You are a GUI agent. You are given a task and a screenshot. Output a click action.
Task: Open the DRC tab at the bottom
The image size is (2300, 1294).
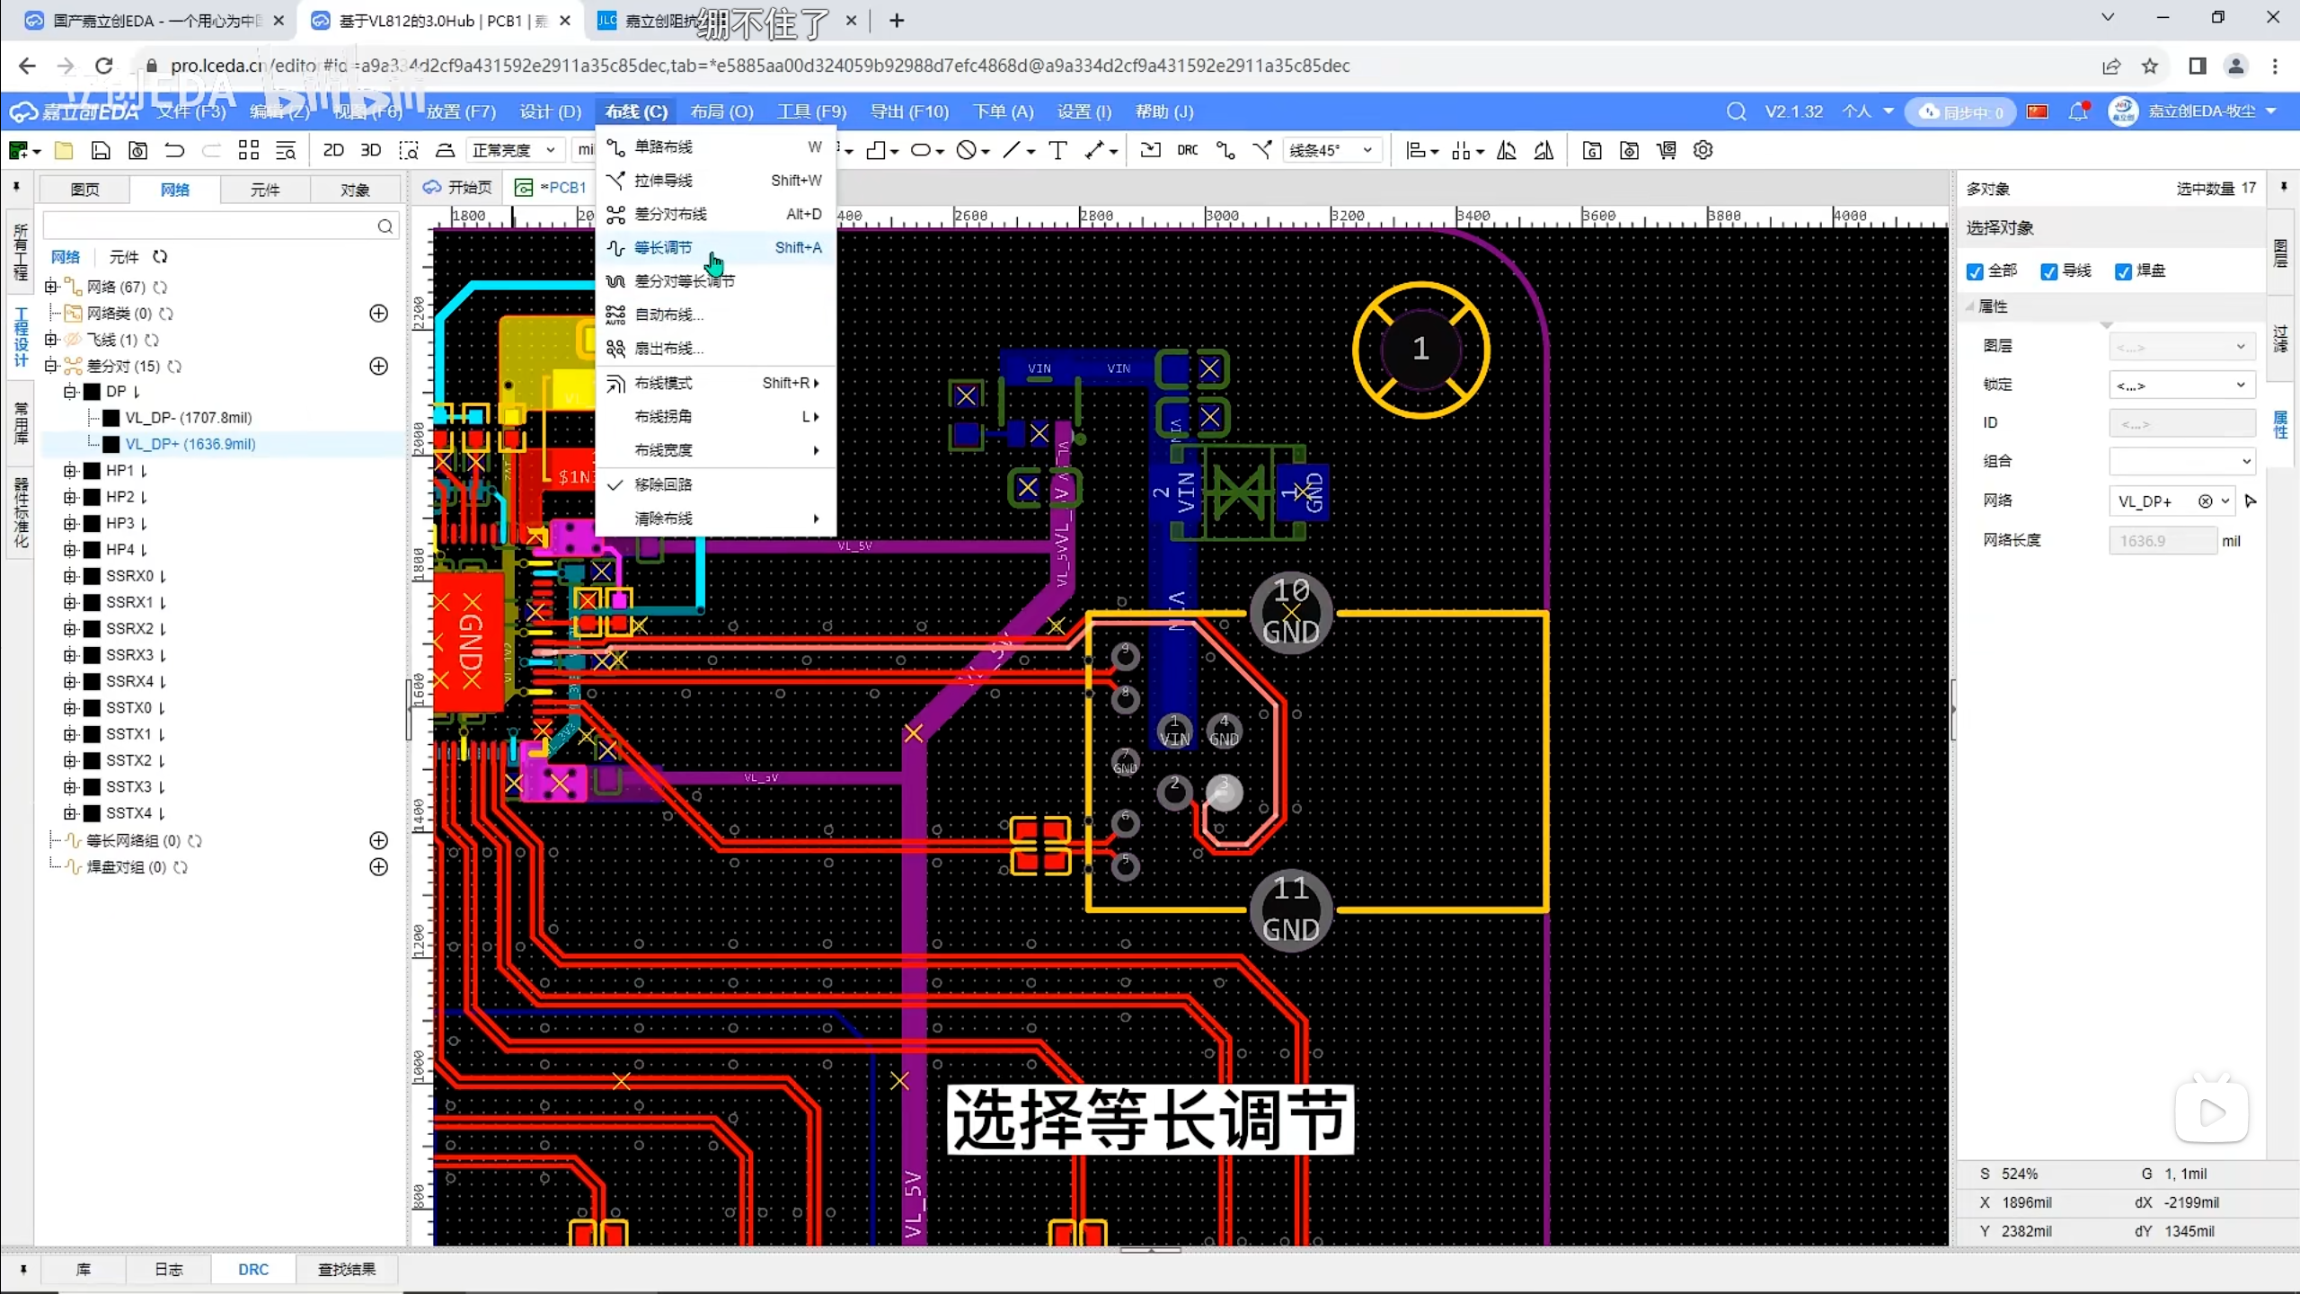click(252, 1269)
